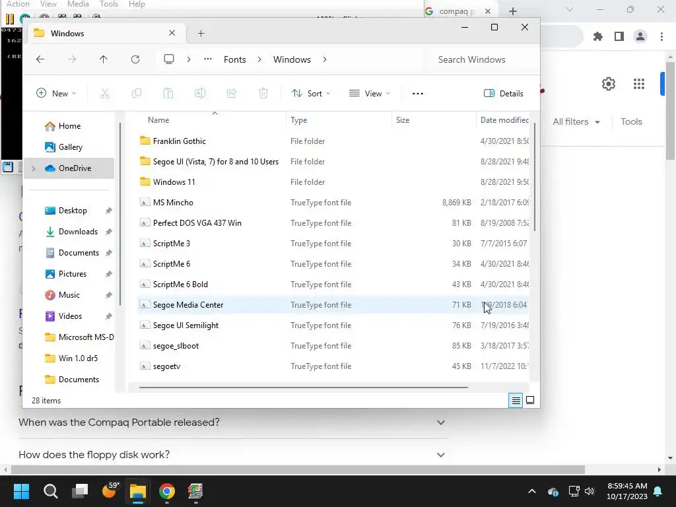Click the Rename icon in toolbar

200,93
